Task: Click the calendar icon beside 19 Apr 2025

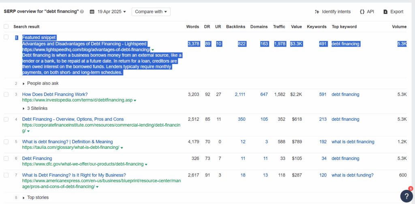Action: tap(92, 12)
